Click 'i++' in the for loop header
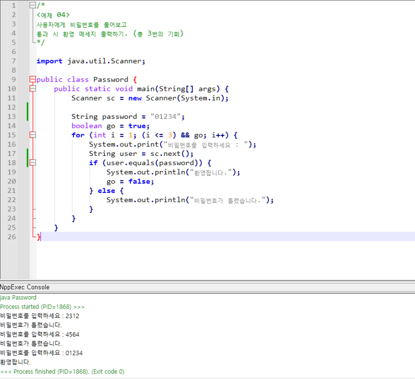 pyautogui.click(x=218, y=135)
